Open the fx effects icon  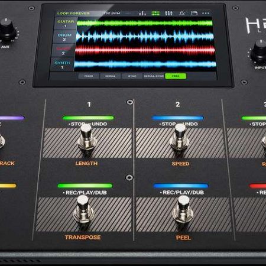(x=182, y=13)
